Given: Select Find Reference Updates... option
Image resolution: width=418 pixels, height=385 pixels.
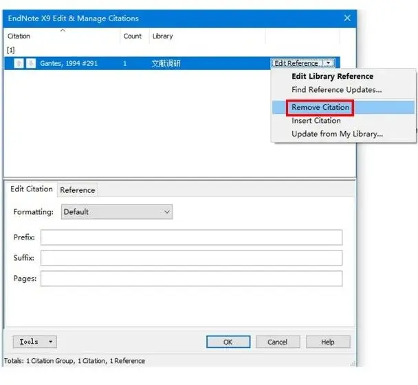Looking at the screenshot, I should tap(336, 90).
